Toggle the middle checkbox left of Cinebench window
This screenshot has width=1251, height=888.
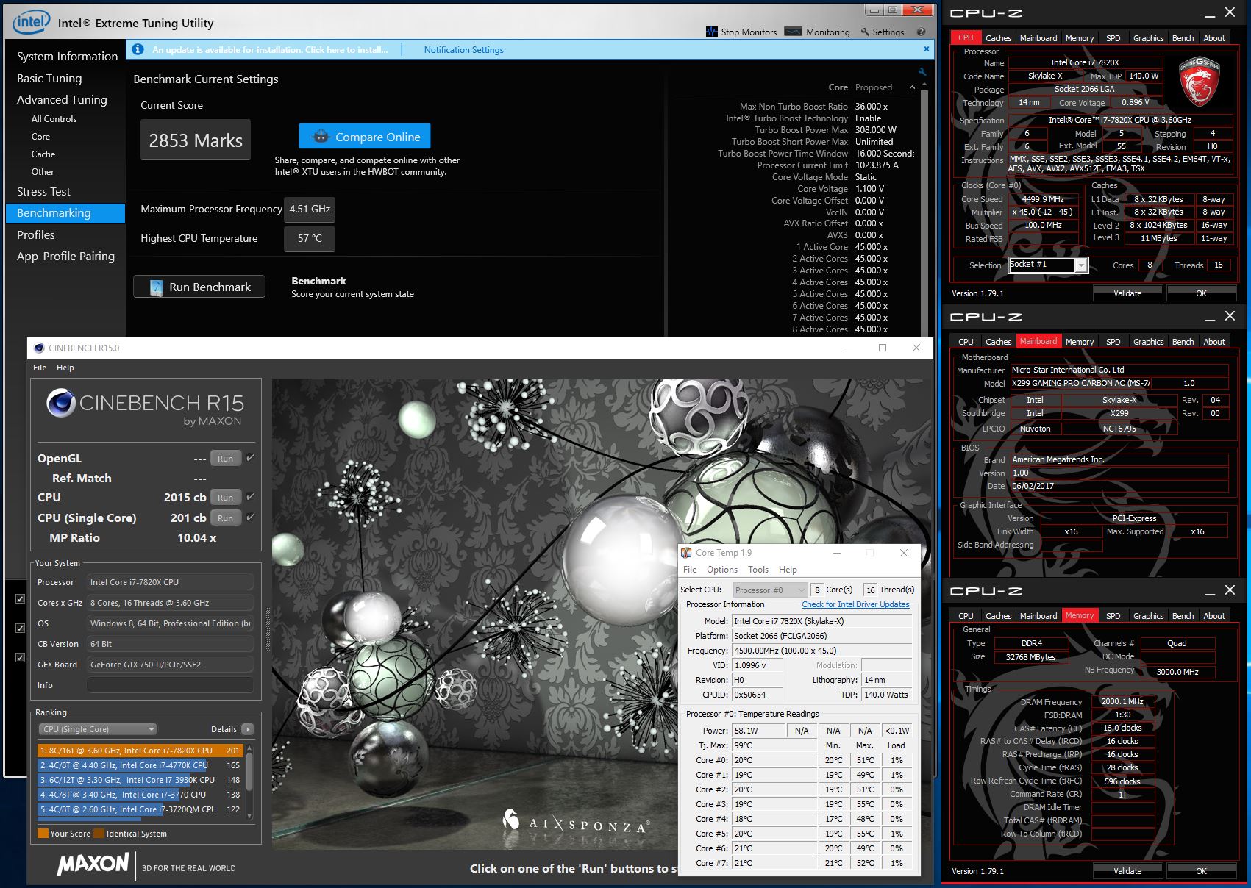pyautogui.click(x=21, y=628)
